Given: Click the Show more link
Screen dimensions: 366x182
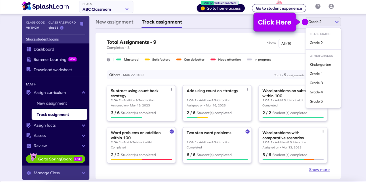Looking at the screenshot, I should pyautogui.click(x=319, y=170).
